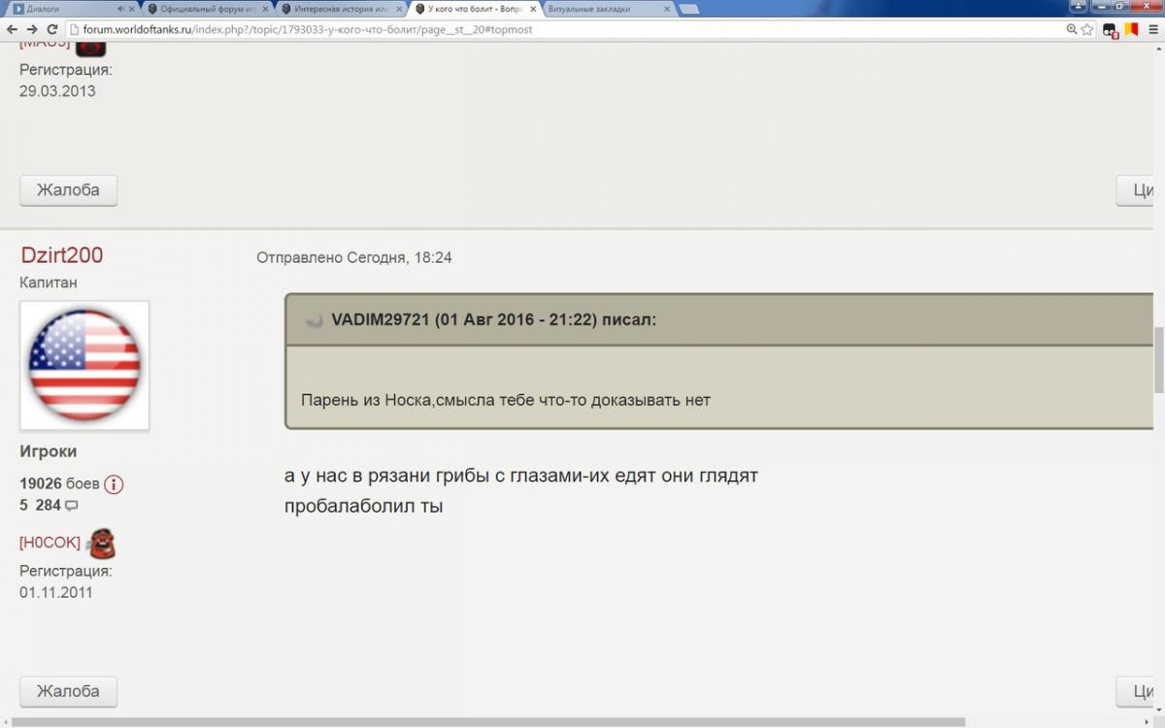
Task: Click the info icon next to 19026 боев
Action: point(114,483)
